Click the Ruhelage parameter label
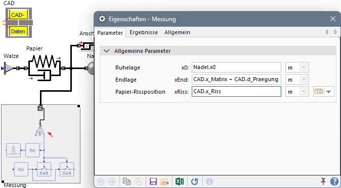 point(127,68)
